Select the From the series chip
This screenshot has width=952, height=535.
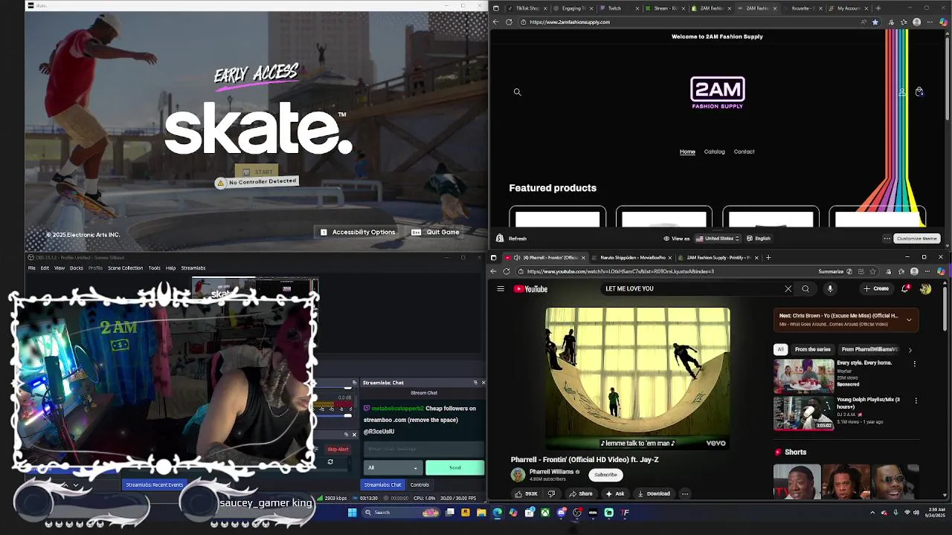[812, 349]
